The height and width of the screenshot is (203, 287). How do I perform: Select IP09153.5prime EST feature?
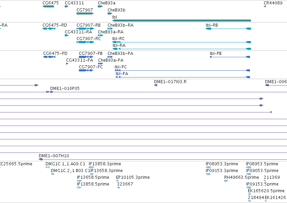click(248, 188)
